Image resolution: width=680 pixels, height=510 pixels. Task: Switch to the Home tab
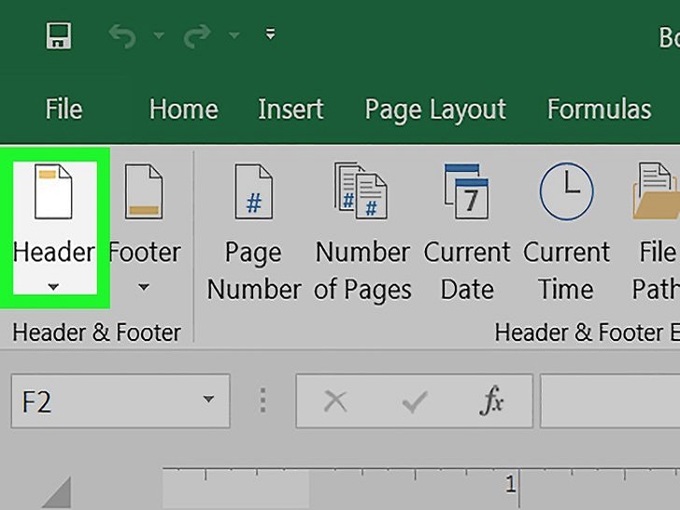pyautogui.click(x=183, y=108)
